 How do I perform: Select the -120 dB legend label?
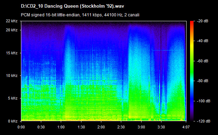click(x=204, y=121)
